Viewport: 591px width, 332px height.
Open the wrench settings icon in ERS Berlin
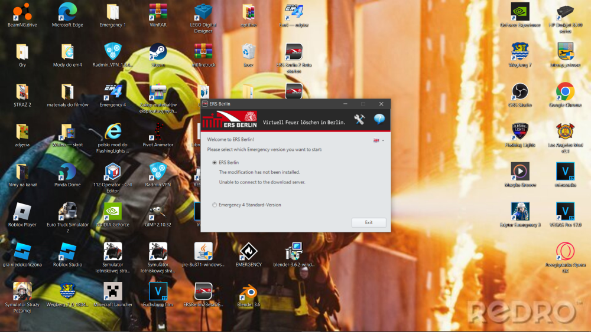coord(359,120)
